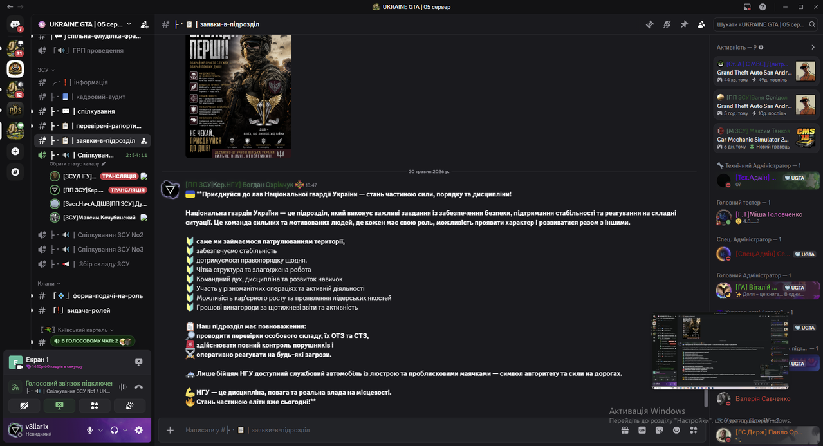Image resolution: width=823 pixels, height=446 pixels.
Task: Open Discord direct messages home icon
Action: [x=15, y=24]
